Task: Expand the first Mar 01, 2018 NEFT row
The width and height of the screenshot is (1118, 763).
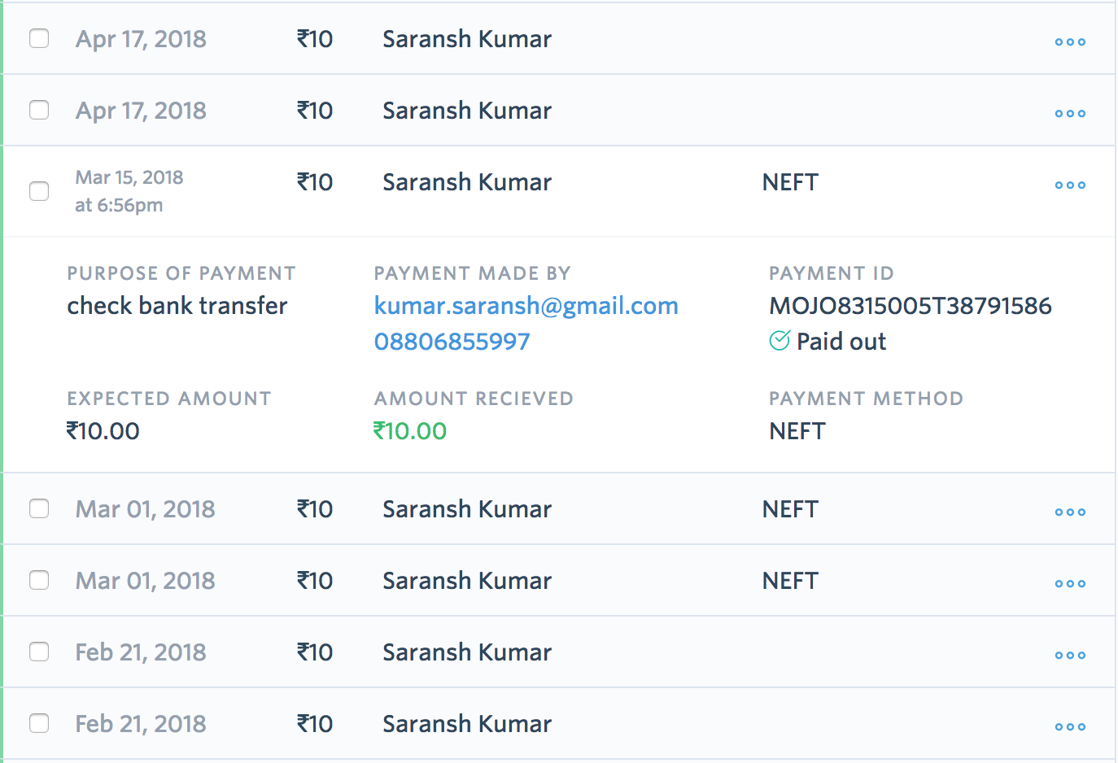Action: (x=559, y=508)
